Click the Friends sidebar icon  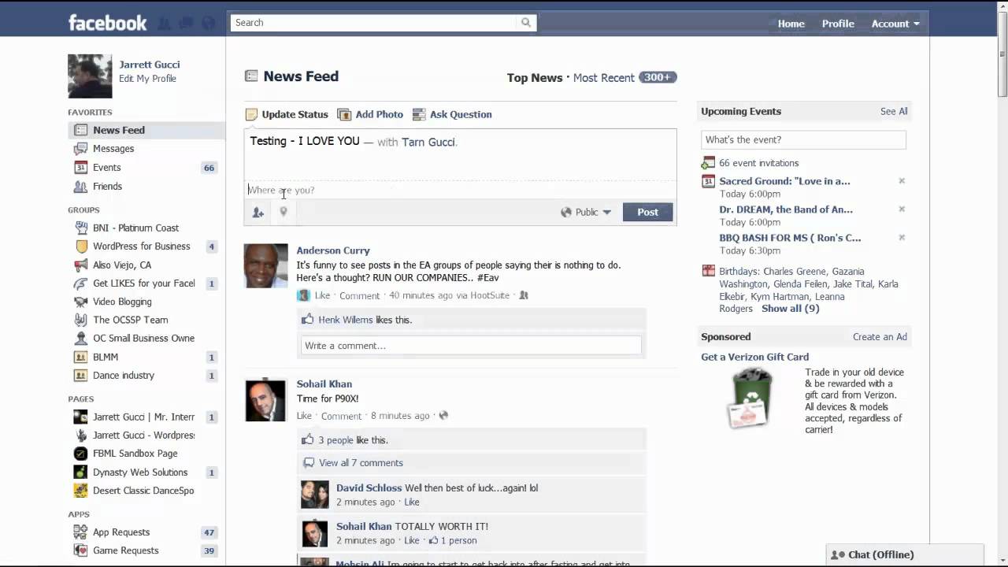pyautogui.click(x=80, y=187)
